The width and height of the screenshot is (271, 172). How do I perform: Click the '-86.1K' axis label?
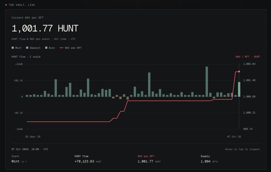coord(18,113)
